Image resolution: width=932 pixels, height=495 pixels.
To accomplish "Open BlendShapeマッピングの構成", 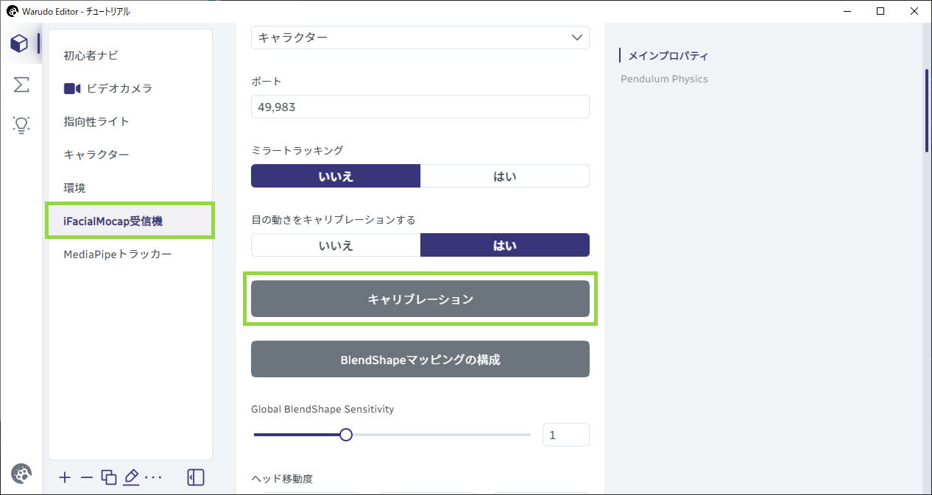I will 420,359.
